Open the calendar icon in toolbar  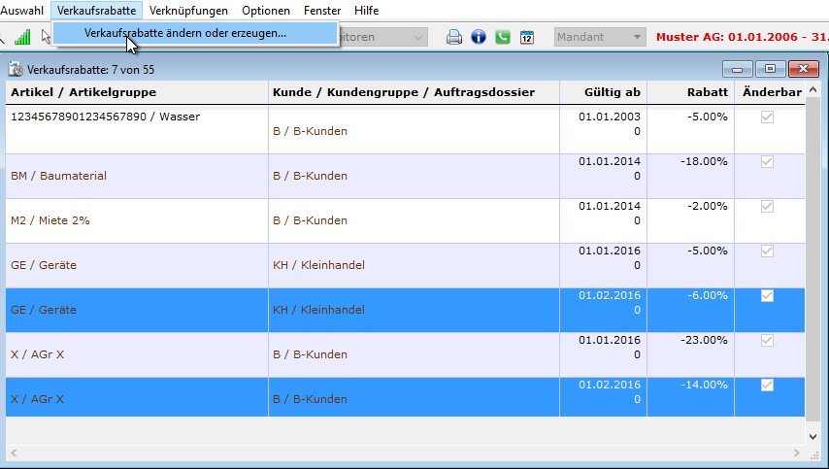click(527, 37)
